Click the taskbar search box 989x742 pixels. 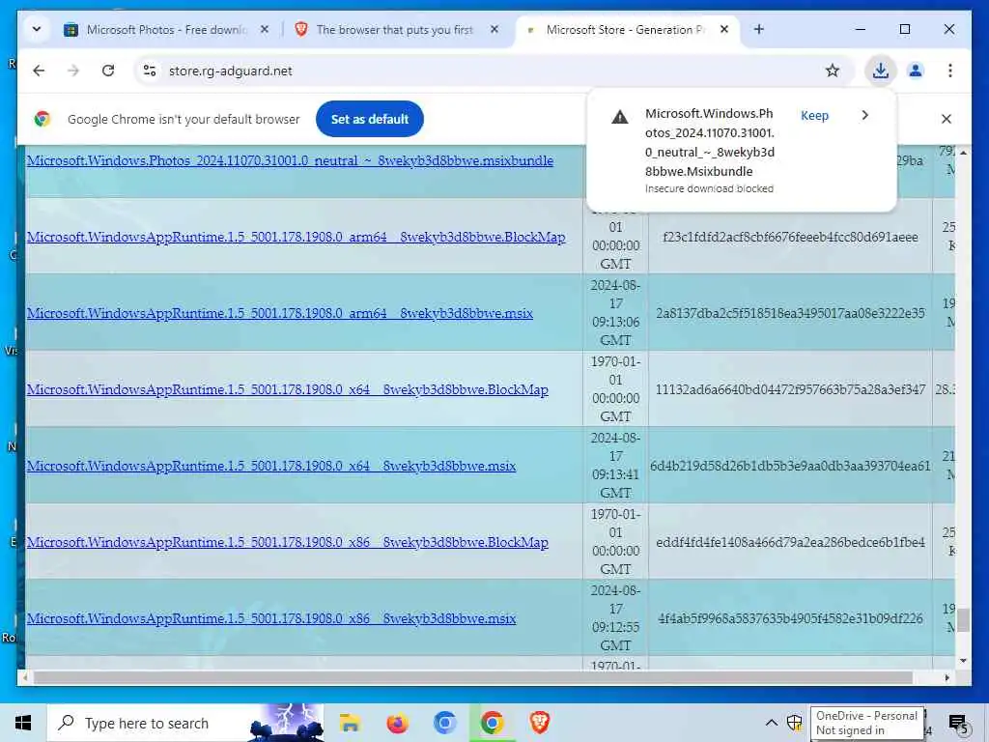point(185,723)
